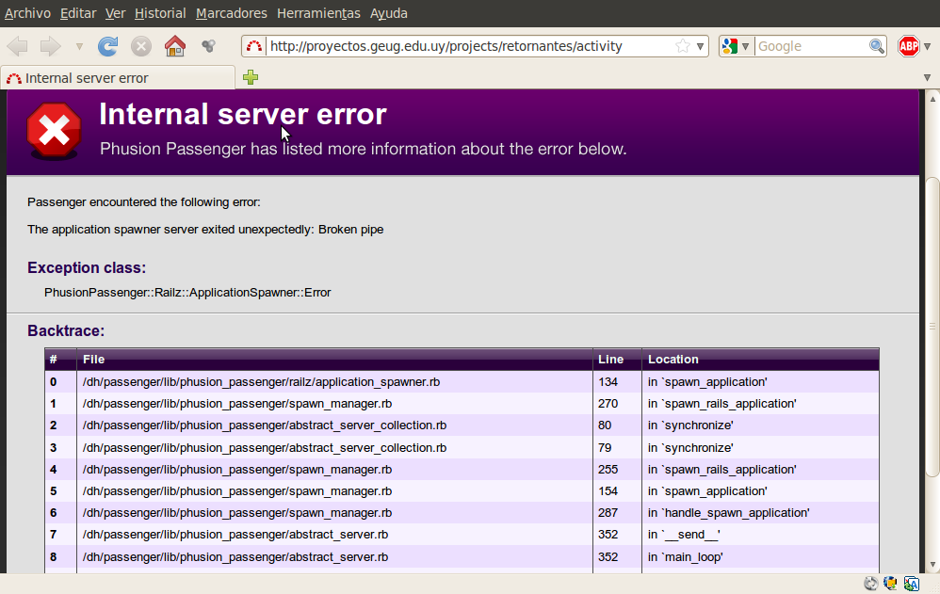The image size is (940, 594).
Task: Open the Adblock Plus dropdown arrow
Action: (927, 46)
